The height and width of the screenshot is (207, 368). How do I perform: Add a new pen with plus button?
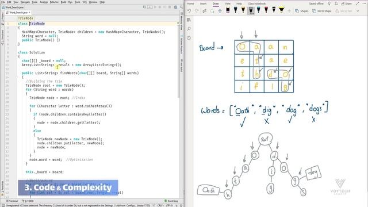click(x=289, y=11)
